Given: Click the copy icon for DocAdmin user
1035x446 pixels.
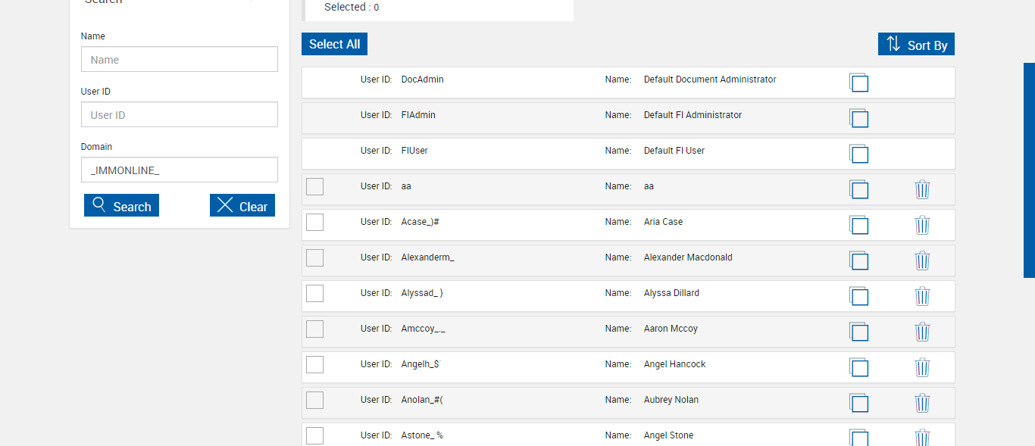Looking at the screenshot, I should pyautogui.click(x=858, y=83).
